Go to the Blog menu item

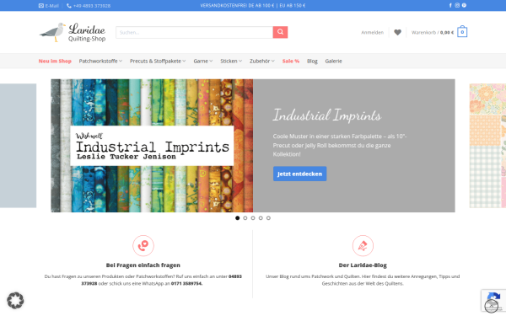coord(312,61)
